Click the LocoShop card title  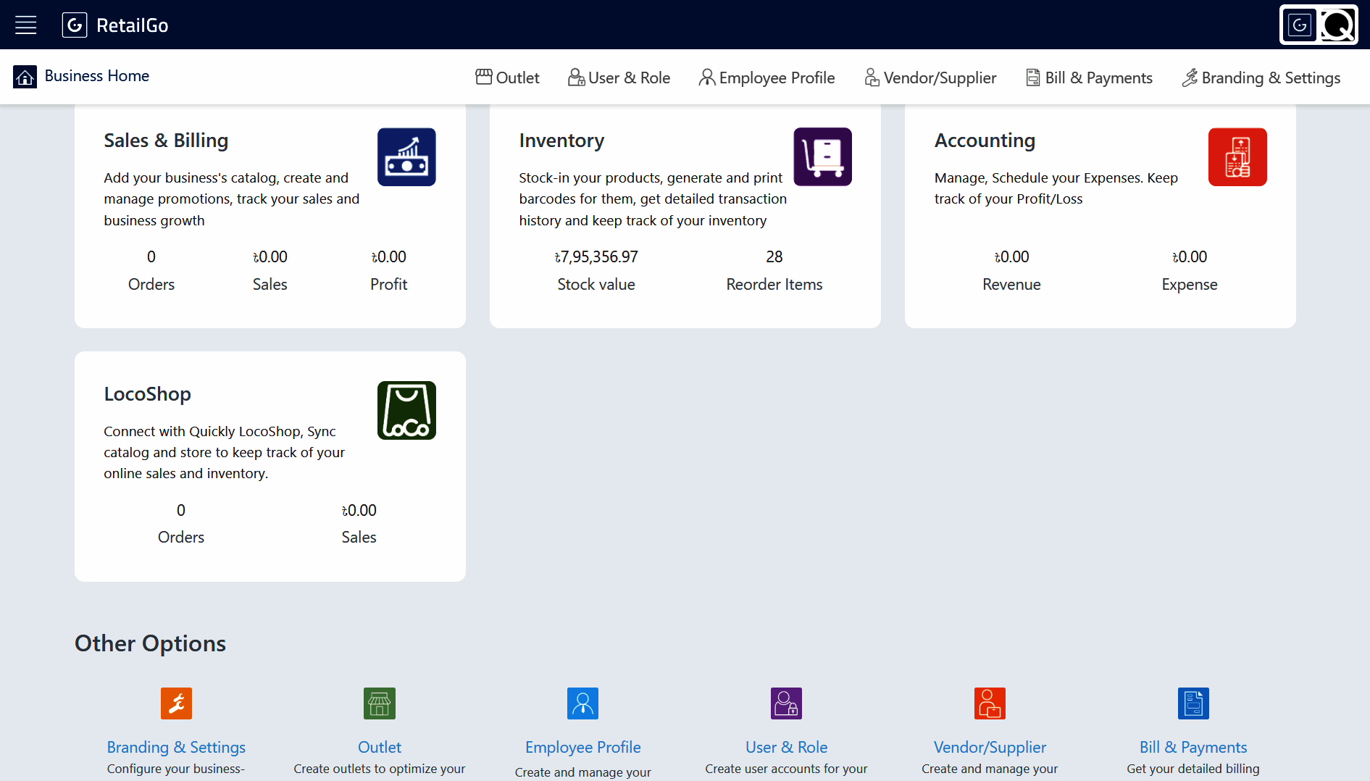(147, 394)
